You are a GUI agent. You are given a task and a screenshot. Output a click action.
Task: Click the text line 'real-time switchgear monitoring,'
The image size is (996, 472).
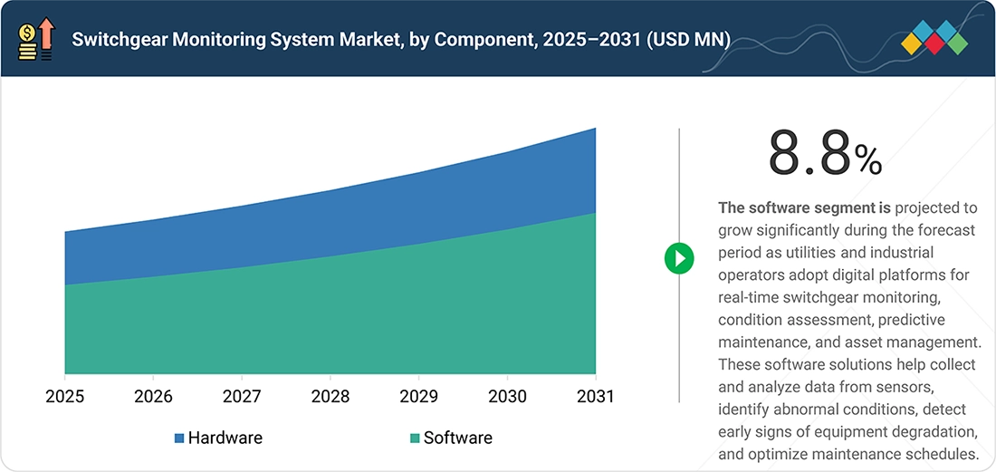click(x=828, y=297)
